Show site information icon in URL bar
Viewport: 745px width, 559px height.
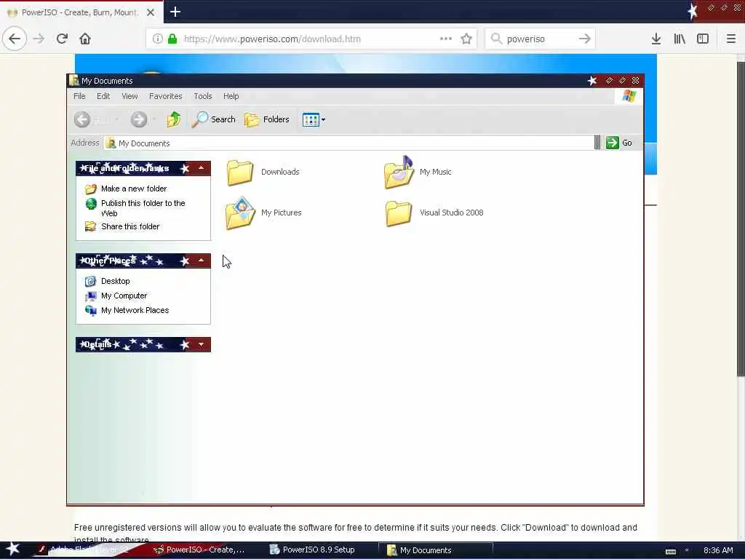[158, 39]
